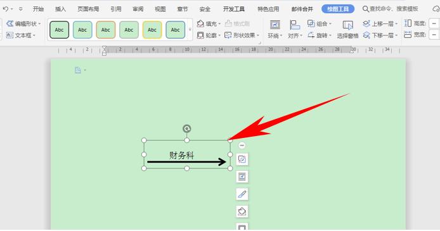The height and width of the screenshot is (231, 440).
Task: Click the 轮廓 outline icon
Action: 200,35
